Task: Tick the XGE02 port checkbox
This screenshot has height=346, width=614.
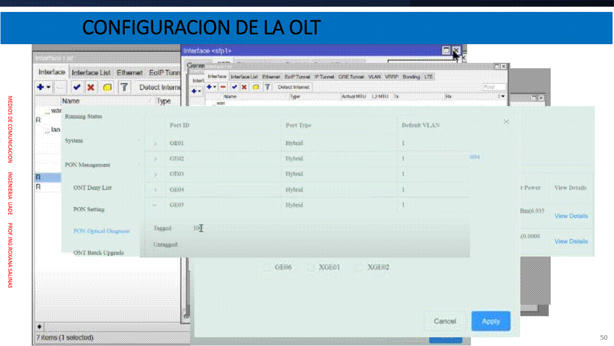Action: 359,267
